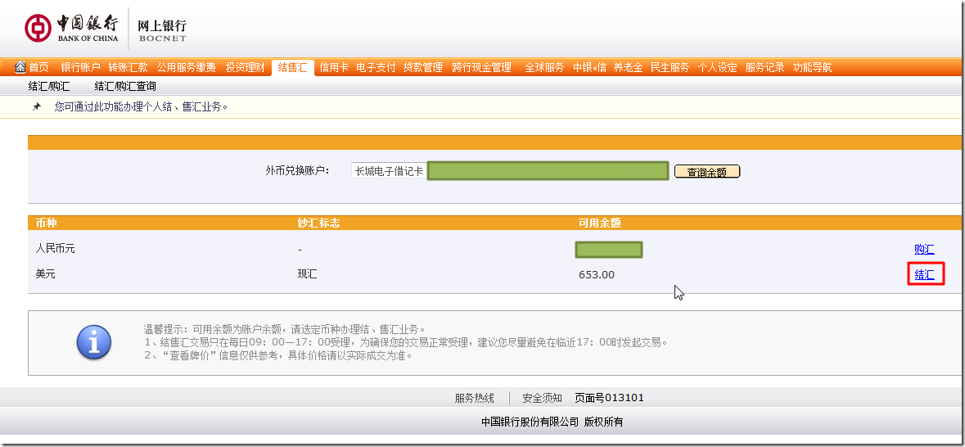Select the 结汇/购汇 submenu item
The image size is (965, 447).
49,86
